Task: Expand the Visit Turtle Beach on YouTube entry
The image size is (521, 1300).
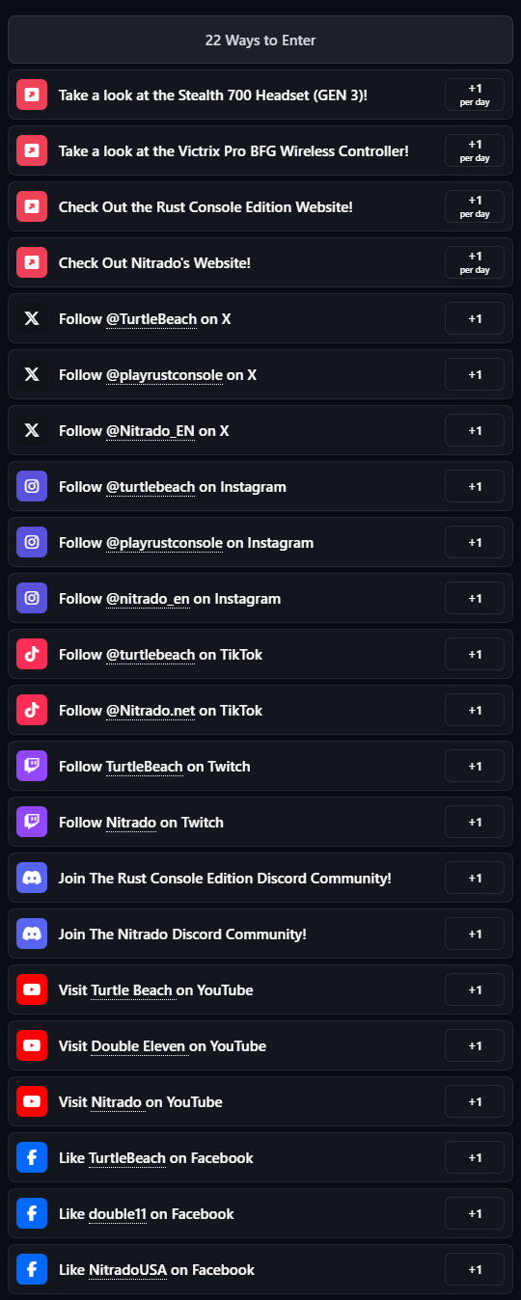Action: pos(260,989)
